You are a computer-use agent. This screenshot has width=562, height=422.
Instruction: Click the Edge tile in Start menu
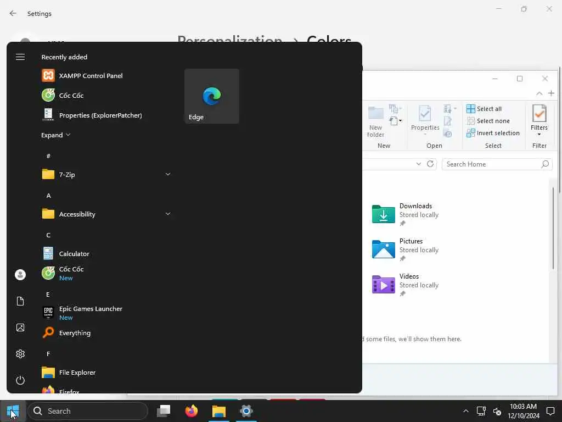point(211,96)
